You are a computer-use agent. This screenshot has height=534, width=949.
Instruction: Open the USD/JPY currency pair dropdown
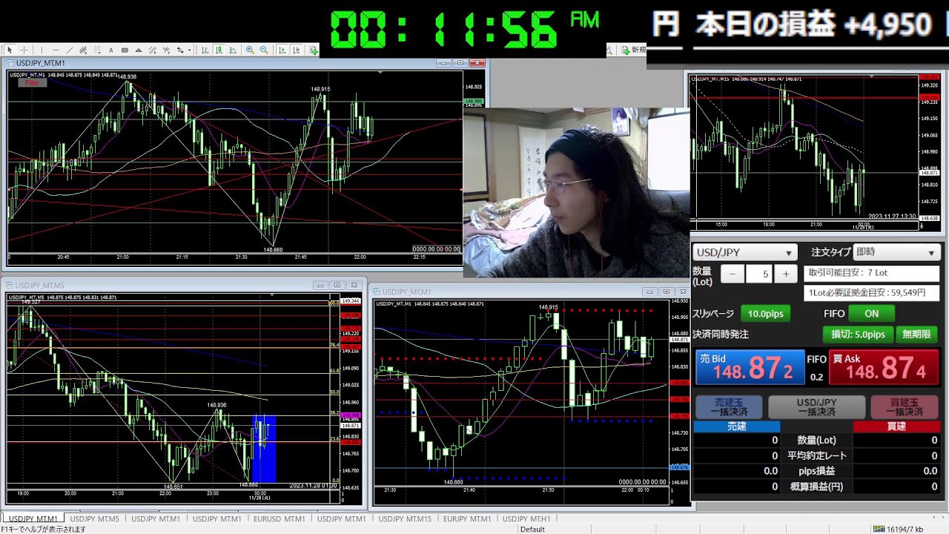(744, 253)
